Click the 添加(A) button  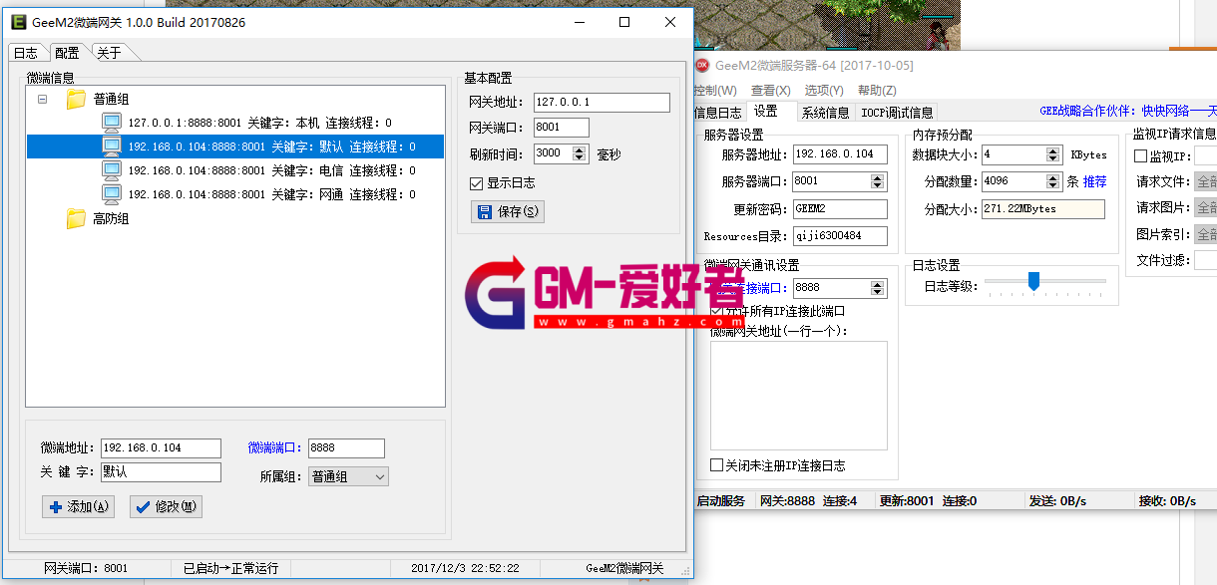(x=78, y=506)
